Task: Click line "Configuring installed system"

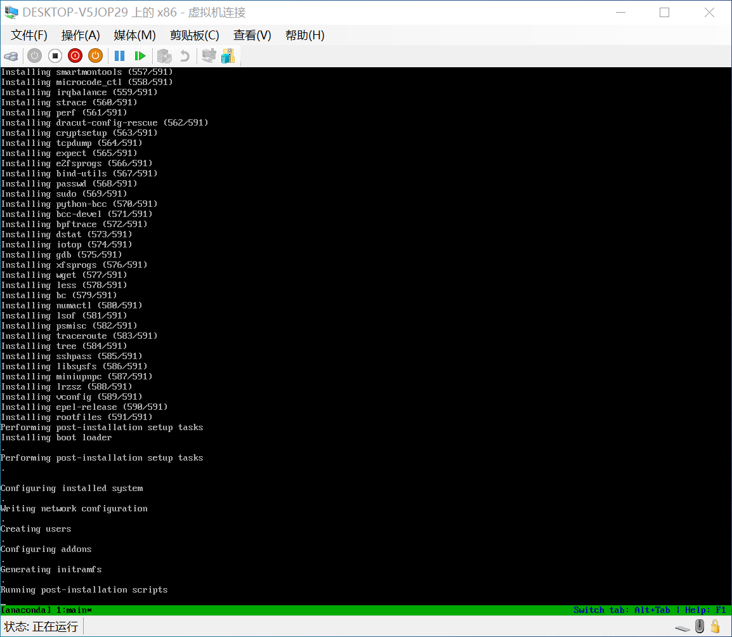Action: pyautogui.click(x=72, y=488)
